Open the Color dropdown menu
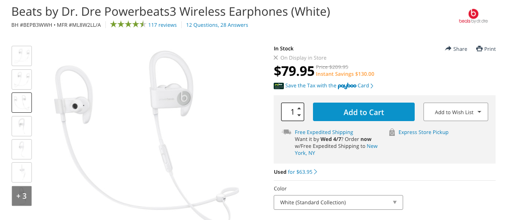509x220 pixels. (x=338, y=202)
